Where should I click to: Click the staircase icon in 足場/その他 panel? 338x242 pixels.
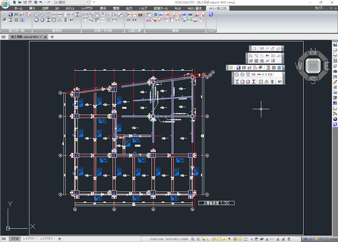pos(120,15)
